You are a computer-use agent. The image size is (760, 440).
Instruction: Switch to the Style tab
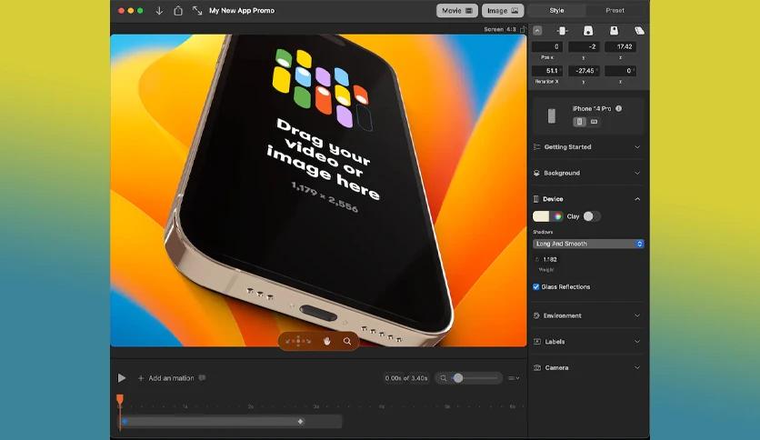556,10
